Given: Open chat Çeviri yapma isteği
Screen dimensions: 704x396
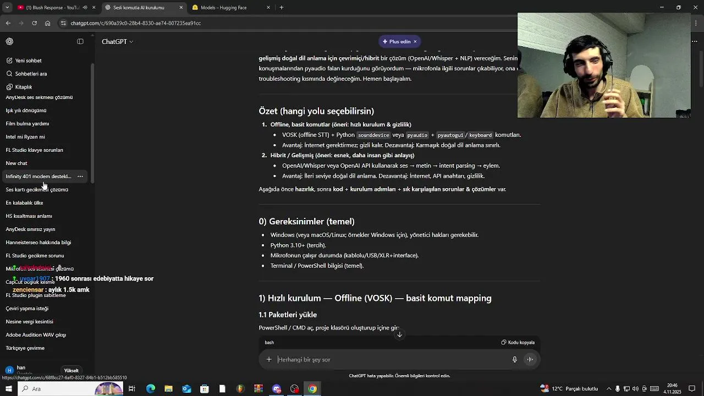Looking at the screenshot, I should point(27,309).
